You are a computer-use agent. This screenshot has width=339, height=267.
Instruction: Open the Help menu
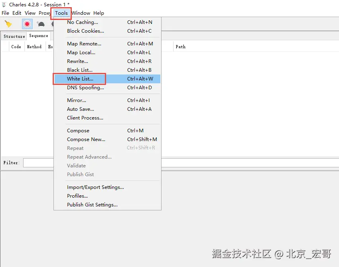click(99, 13)
